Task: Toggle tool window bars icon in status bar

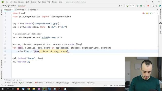Action: [2, 85]
